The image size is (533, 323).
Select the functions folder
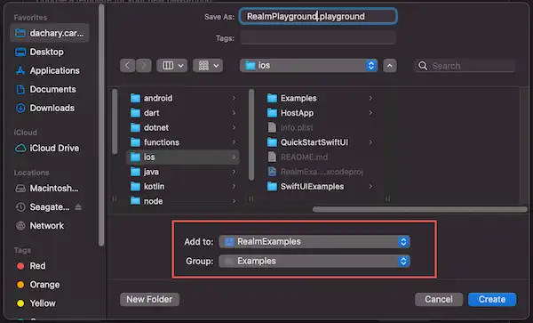point(183,142)
